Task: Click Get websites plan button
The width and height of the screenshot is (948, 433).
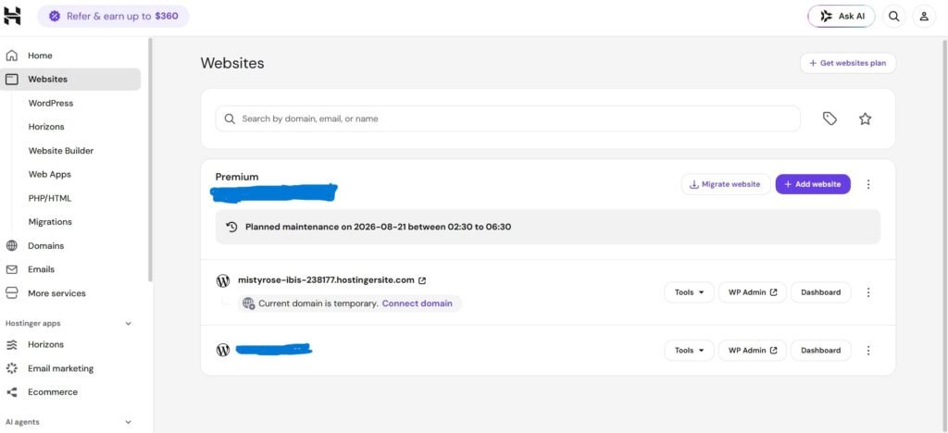Action: (x=848, y=63)
